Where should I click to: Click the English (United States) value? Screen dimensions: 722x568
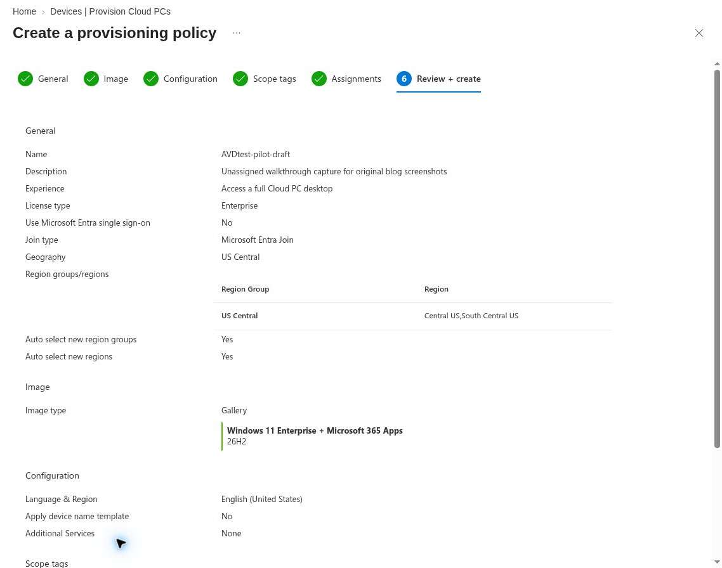261,500
